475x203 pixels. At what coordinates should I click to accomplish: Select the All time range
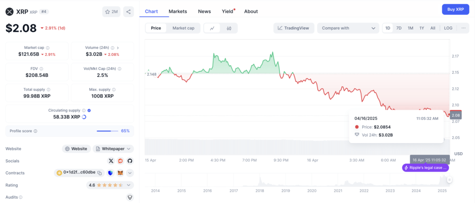tap(433, 28)
